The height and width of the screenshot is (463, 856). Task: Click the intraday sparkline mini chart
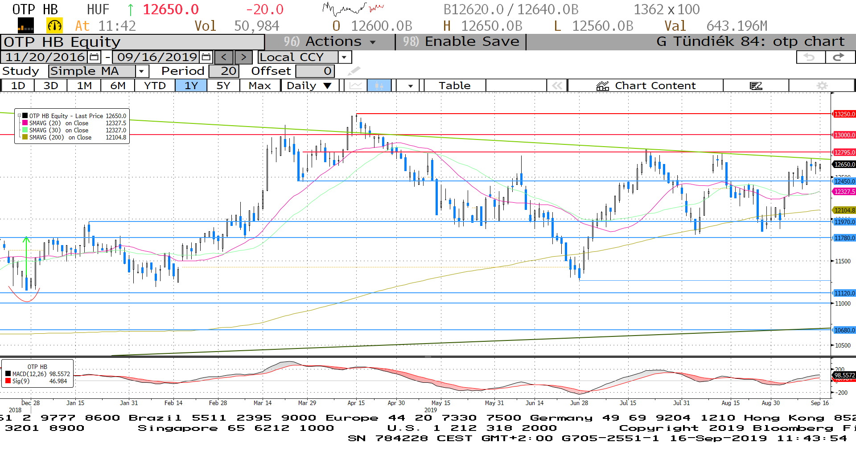click(353, 8)
